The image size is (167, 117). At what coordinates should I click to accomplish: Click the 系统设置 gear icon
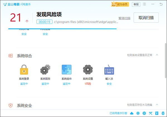click(x=88, y=70)
